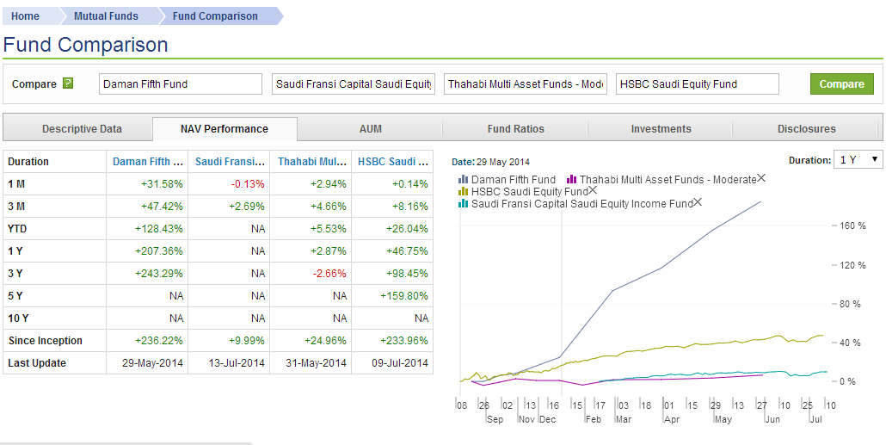Click the +98.45% value

407,274
